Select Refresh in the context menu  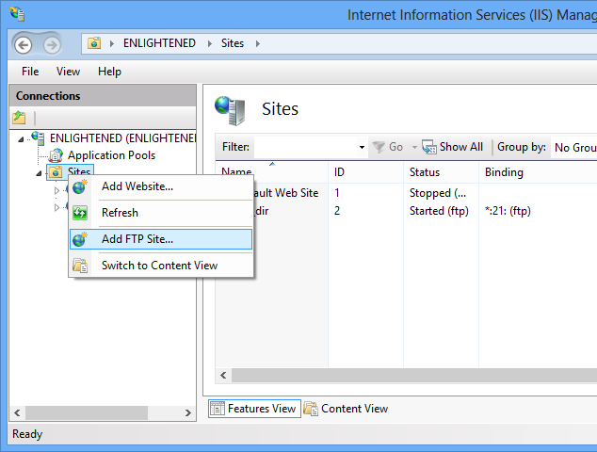[x=120, y=213]
